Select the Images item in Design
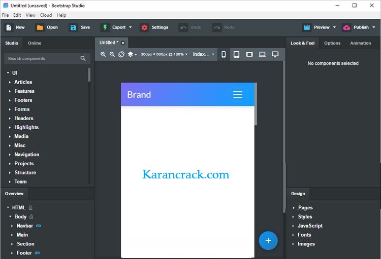The image size is (381, 259). click(306, 244)
